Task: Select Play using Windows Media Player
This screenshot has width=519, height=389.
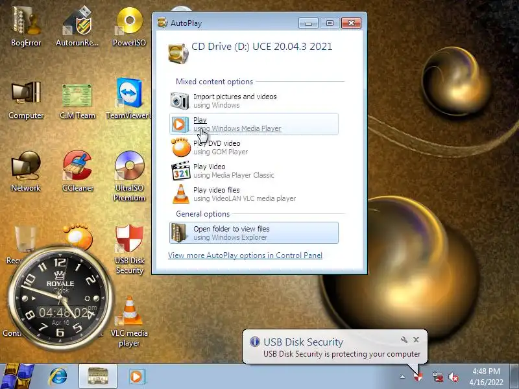Action: (x=254, y=124)
